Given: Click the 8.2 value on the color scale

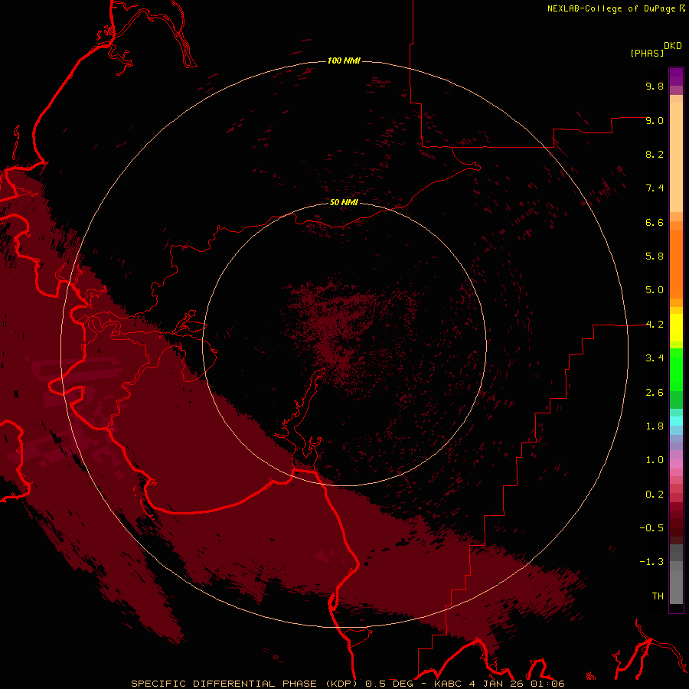Looking at the screenshot, I should pos(655,154).
